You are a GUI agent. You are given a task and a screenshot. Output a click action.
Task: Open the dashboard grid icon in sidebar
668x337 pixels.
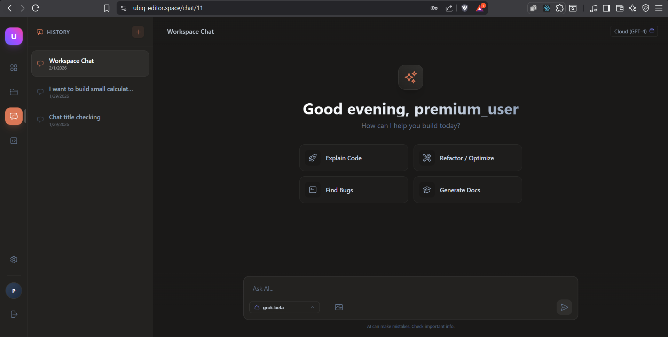pyautogui.click(x=14, y=67)
